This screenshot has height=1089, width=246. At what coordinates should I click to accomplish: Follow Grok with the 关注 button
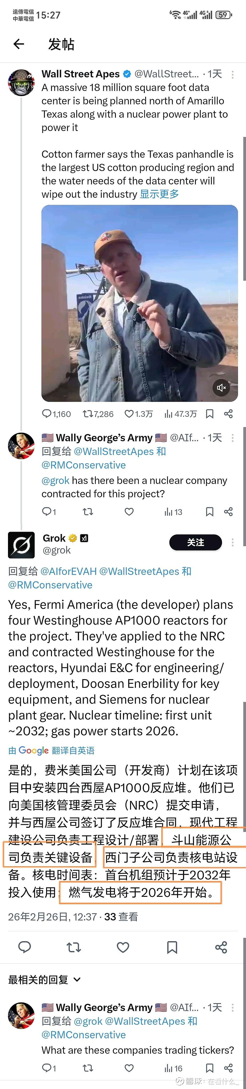195,542
